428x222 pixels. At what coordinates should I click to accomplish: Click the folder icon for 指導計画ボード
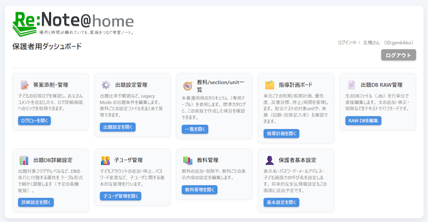pos(270,85)
